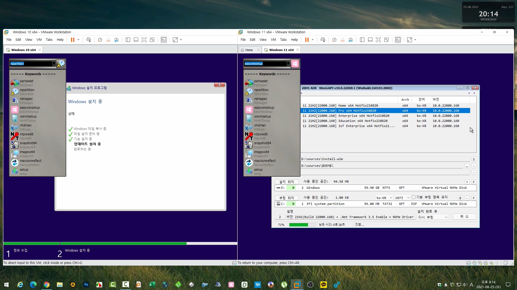Take a snapshot of the Windows 10 VM
Image resolution: width=517 pixels, height=290 pixels.
(x=100, y=40)
